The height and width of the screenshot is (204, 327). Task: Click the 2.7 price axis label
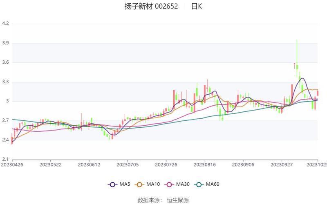6,120
